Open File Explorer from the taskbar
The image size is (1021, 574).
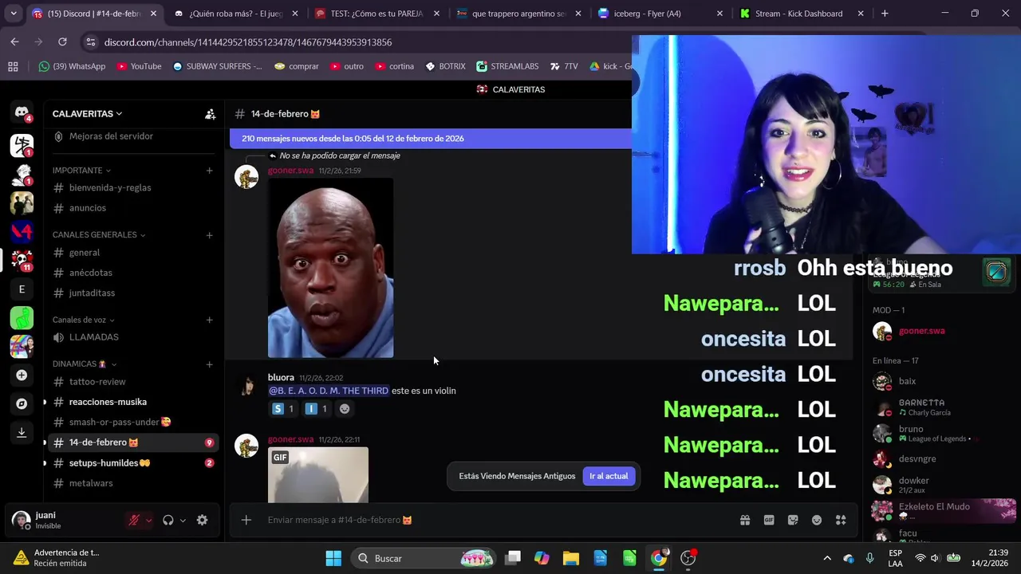(x=570, y=558)
